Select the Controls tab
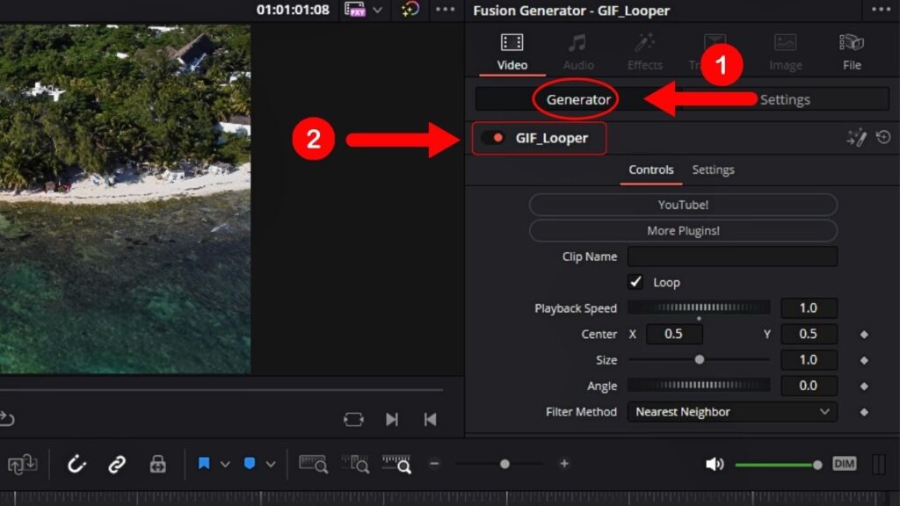The width and height of the screenshot is (900, 506). 651,170
